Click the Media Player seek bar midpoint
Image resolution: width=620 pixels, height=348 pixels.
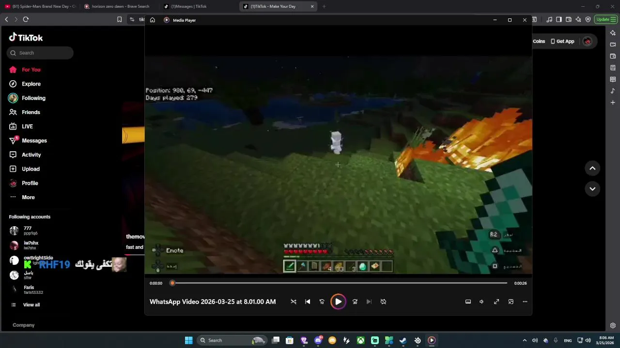(x=340, y=283)
